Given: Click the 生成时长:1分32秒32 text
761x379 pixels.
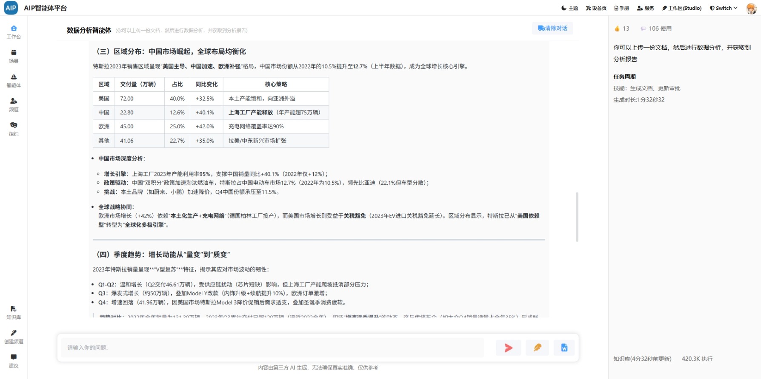Looking at the screenshot, I should click(639, 100).
